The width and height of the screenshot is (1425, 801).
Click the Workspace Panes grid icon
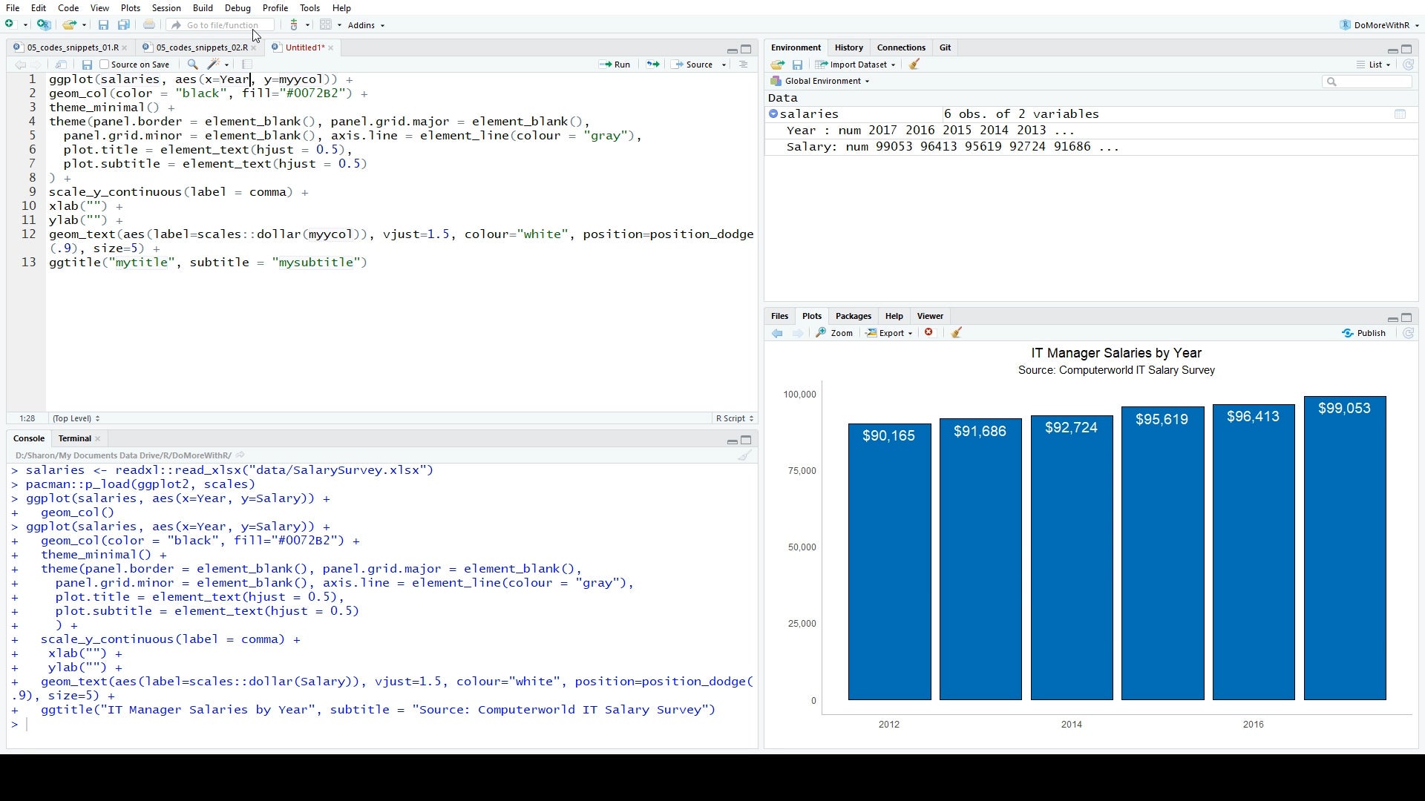326,24
